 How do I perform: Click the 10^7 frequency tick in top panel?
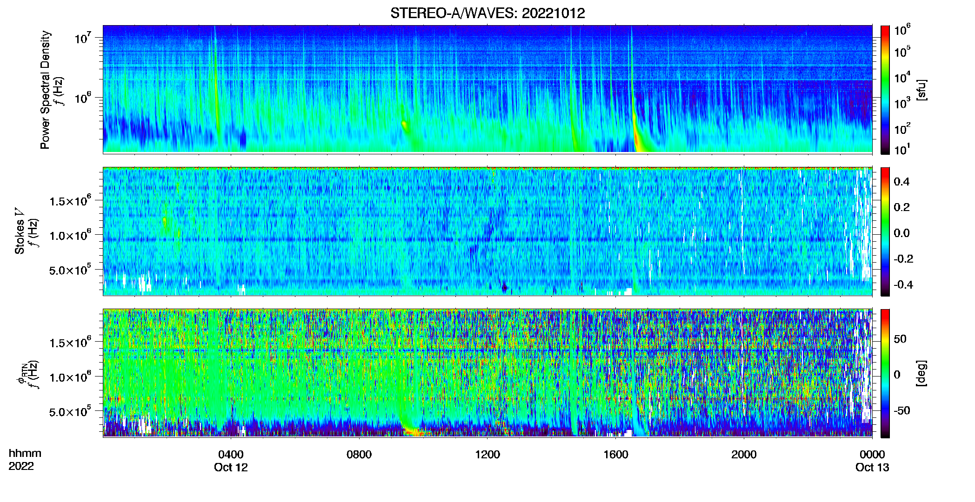pos(83,37)
